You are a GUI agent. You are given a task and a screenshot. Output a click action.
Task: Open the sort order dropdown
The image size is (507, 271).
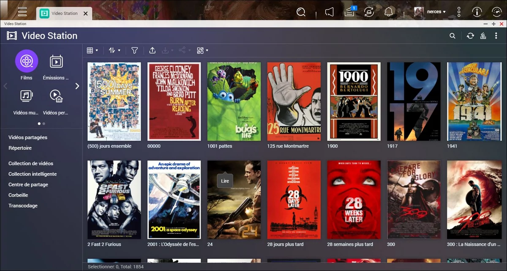click(x=114, y=50)
